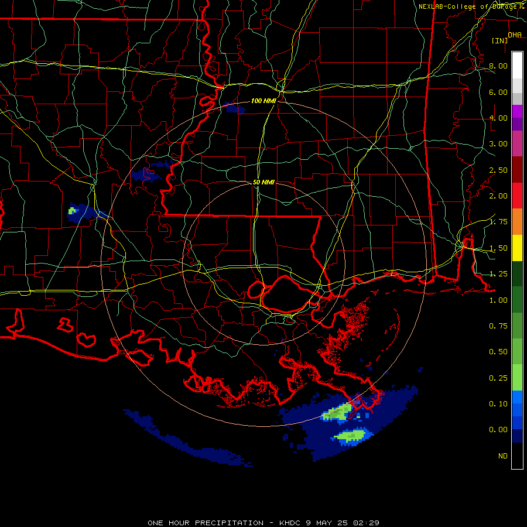Pick the dark red 2.50 legend swatch
The width and height of the screenshot is (527, 527).
[517, 170]
